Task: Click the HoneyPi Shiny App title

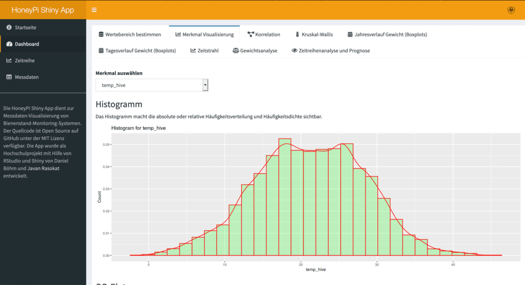Action: [43, 10]
